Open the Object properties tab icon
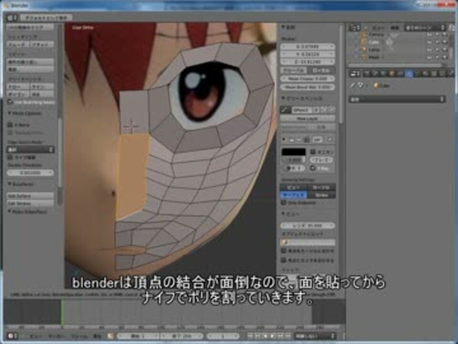This screenshot has width=458, height=344. tap(392, 74)
